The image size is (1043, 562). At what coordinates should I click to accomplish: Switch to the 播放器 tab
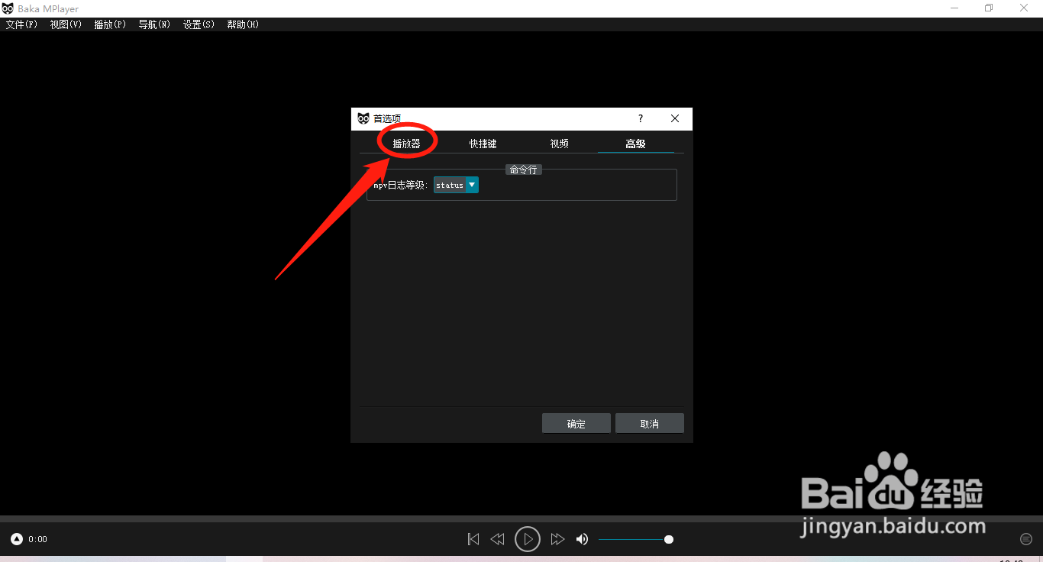tap(406, 144)
